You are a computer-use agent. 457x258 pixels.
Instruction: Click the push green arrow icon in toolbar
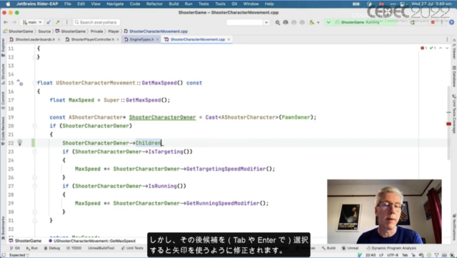pyautogui.click(x=58, y=22)
